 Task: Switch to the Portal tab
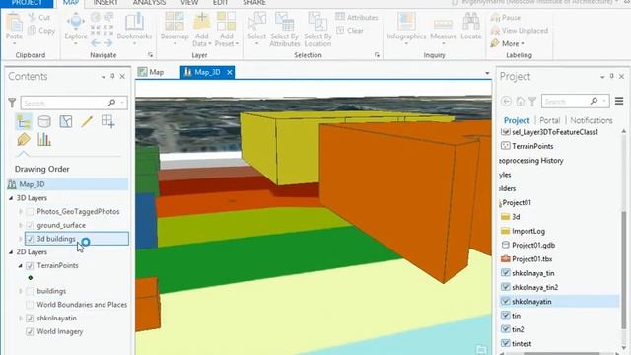point(550,120)
